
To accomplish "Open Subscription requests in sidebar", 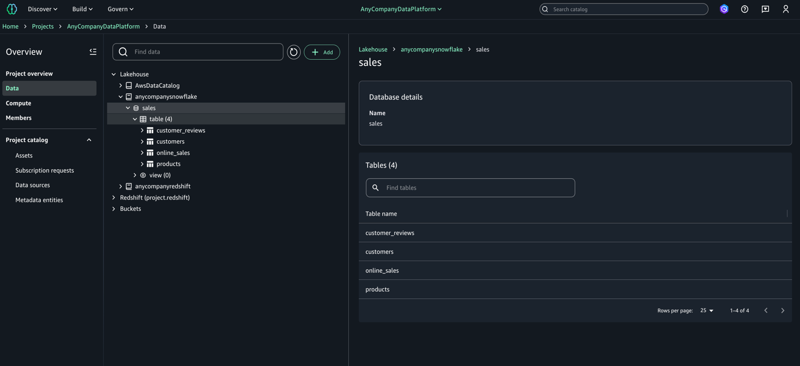I will coord(45,170).
